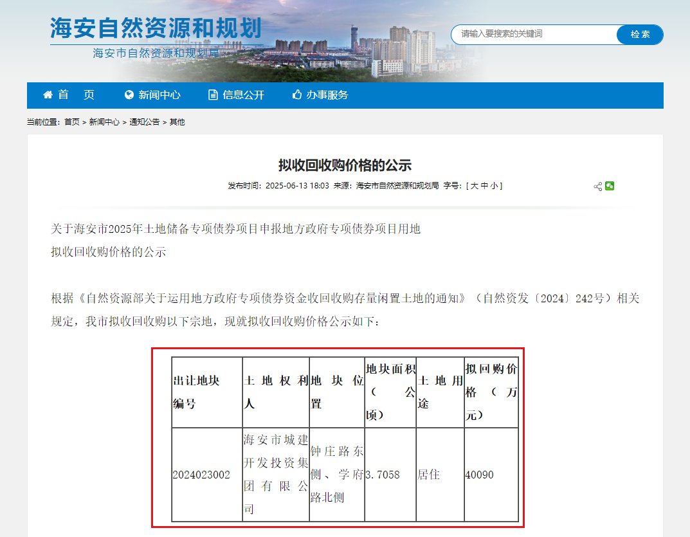Screen dimensions: 690x537
Task: Click the 检索 search button
Action: (640, 34)
